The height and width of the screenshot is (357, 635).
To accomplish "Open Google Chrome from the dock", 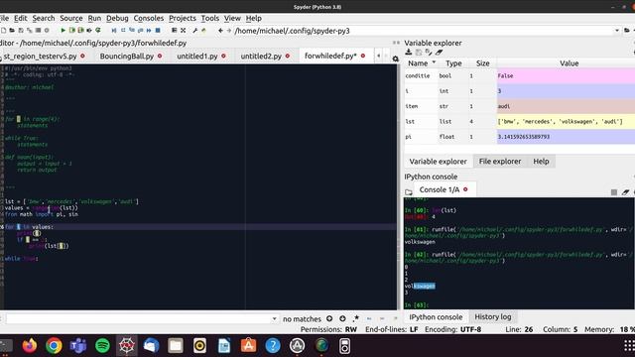I will click(54, 346).
